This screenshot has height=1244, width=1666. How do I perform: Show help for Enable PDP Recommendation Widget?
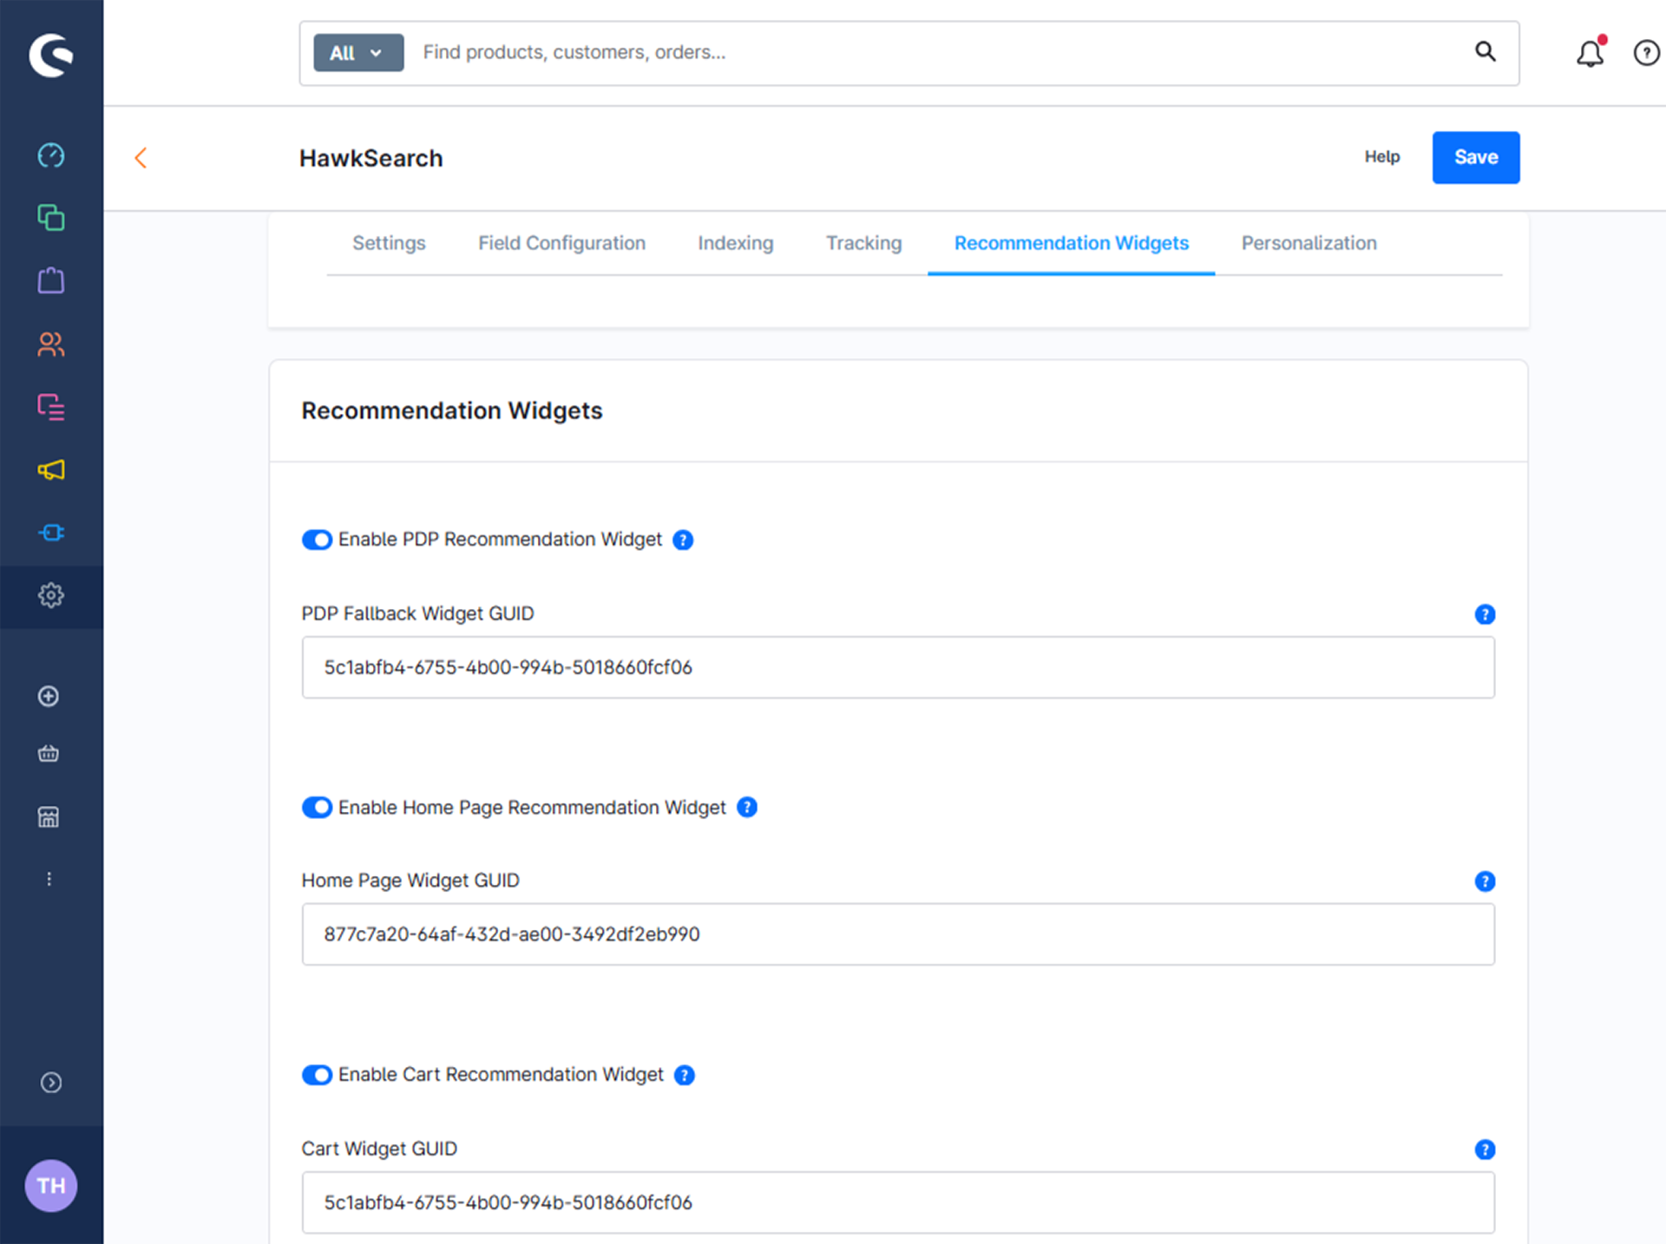click(683, 540)
